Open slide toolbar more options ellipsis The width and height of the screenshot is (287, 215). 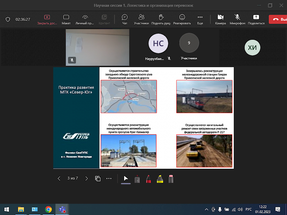click(109, 178)
